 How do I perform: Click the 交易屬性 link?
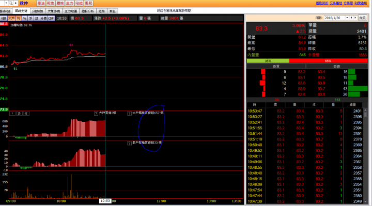coord(336,3)
